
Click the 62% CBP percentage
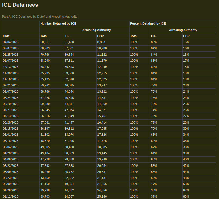tap(186, 191)
